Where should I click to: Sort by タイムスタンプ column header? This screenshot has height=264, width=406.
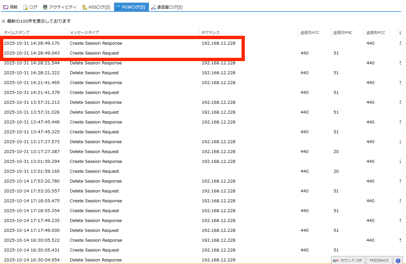[x=16, y=33]
